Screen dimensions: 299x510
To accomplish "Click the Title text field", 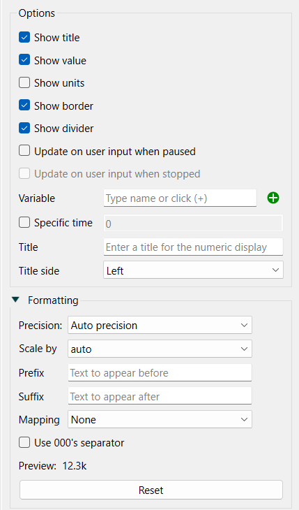I will [x=193, y=247].
